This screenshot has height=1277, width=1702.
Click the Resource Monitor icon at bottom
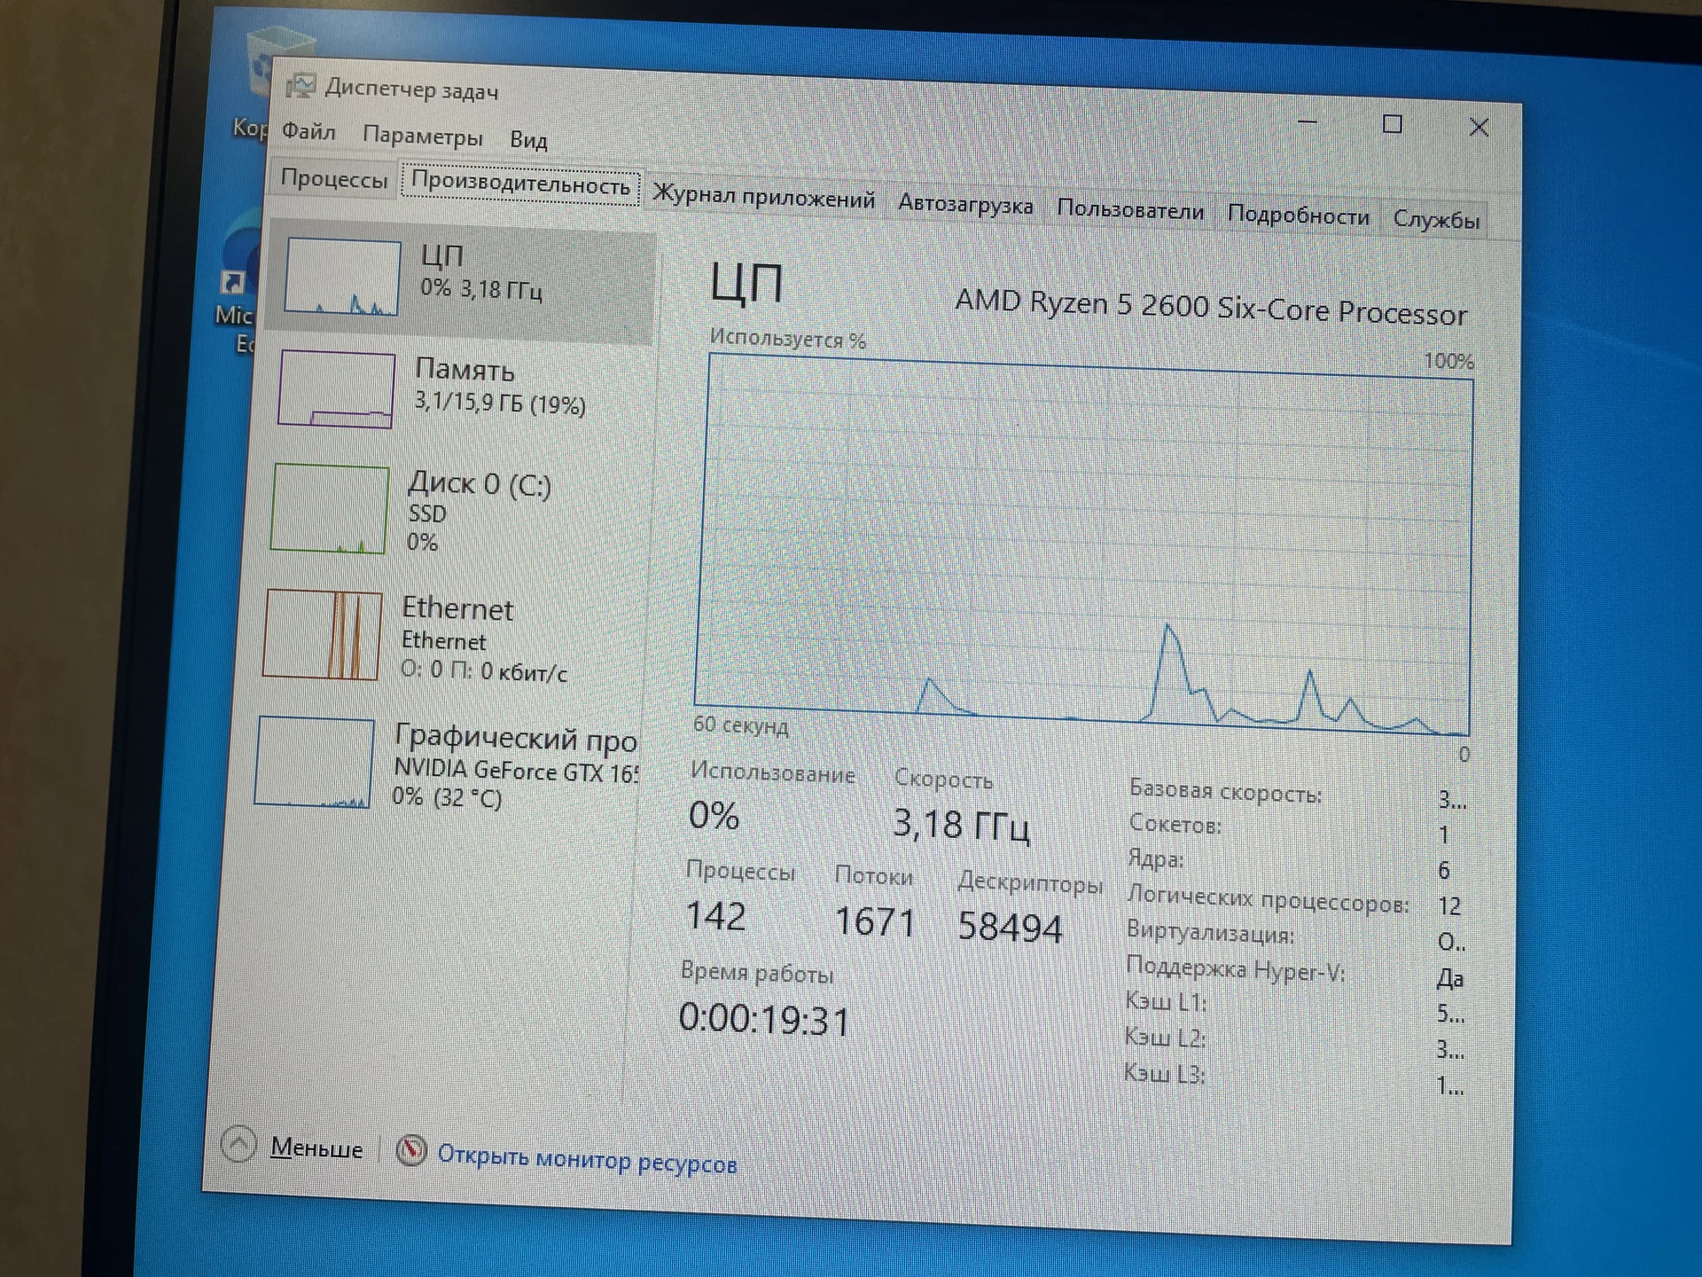click(411, 1149)
